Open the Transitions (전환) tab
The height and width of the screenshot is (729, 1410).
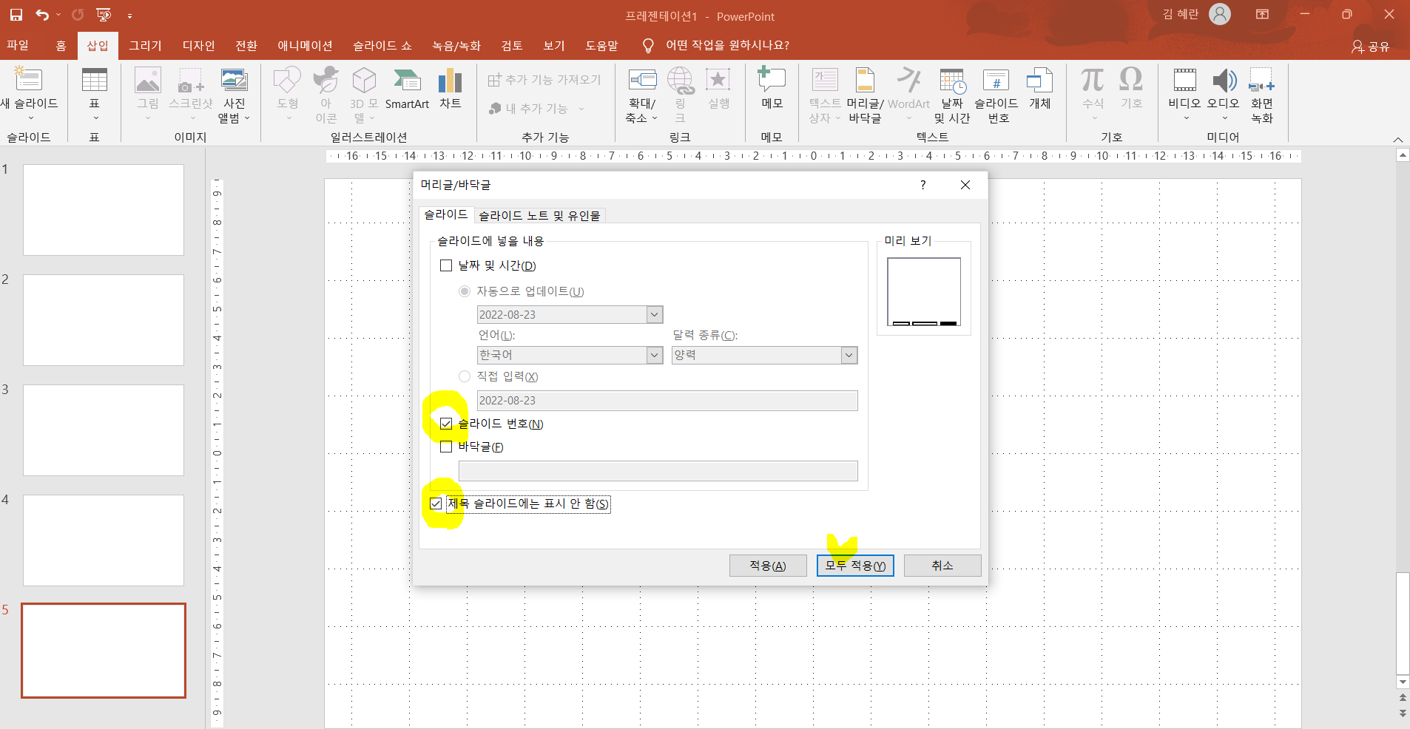[x=246, y=45]
